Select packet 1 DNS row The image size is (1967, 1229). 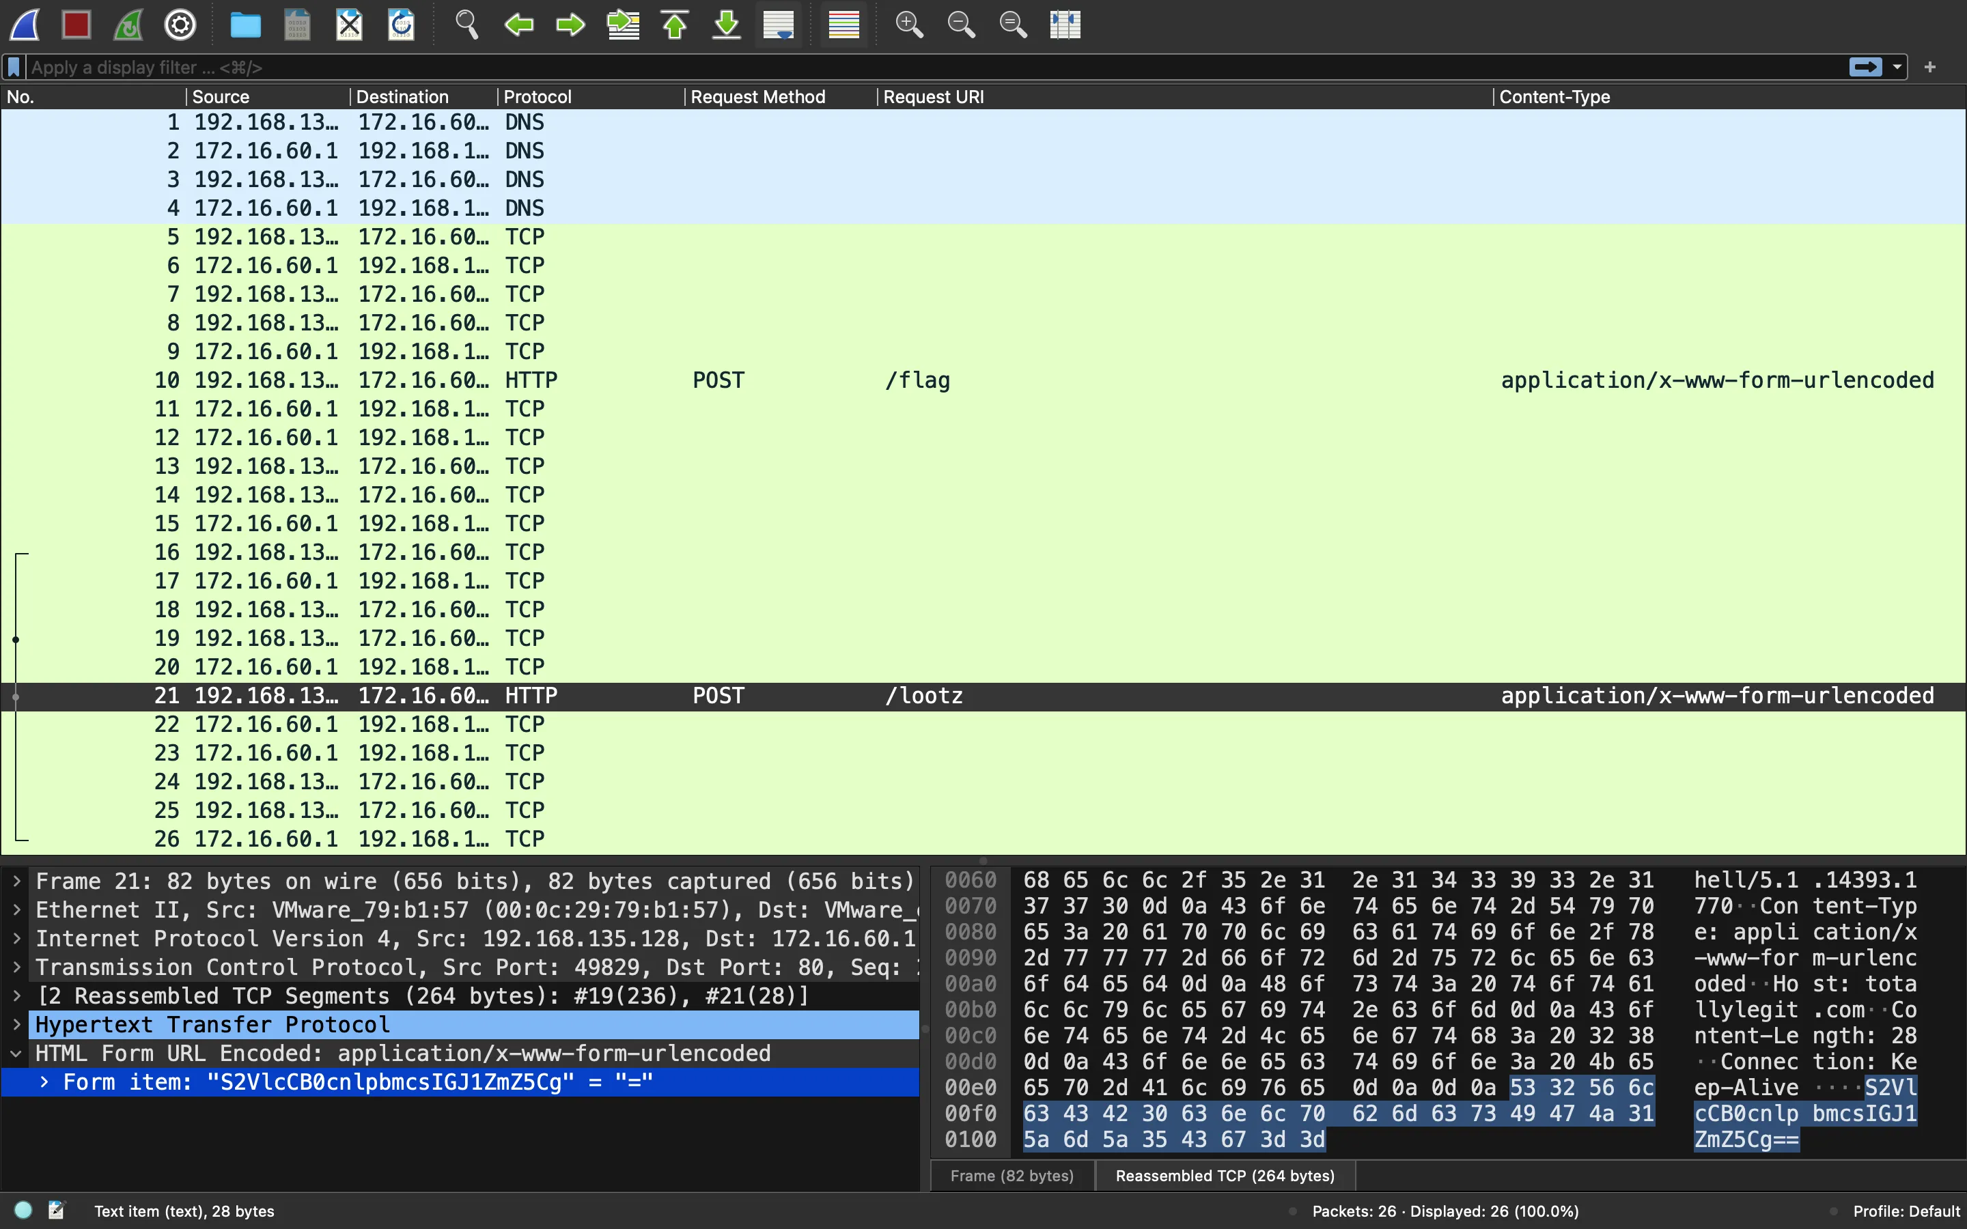(x=983, y=123)
